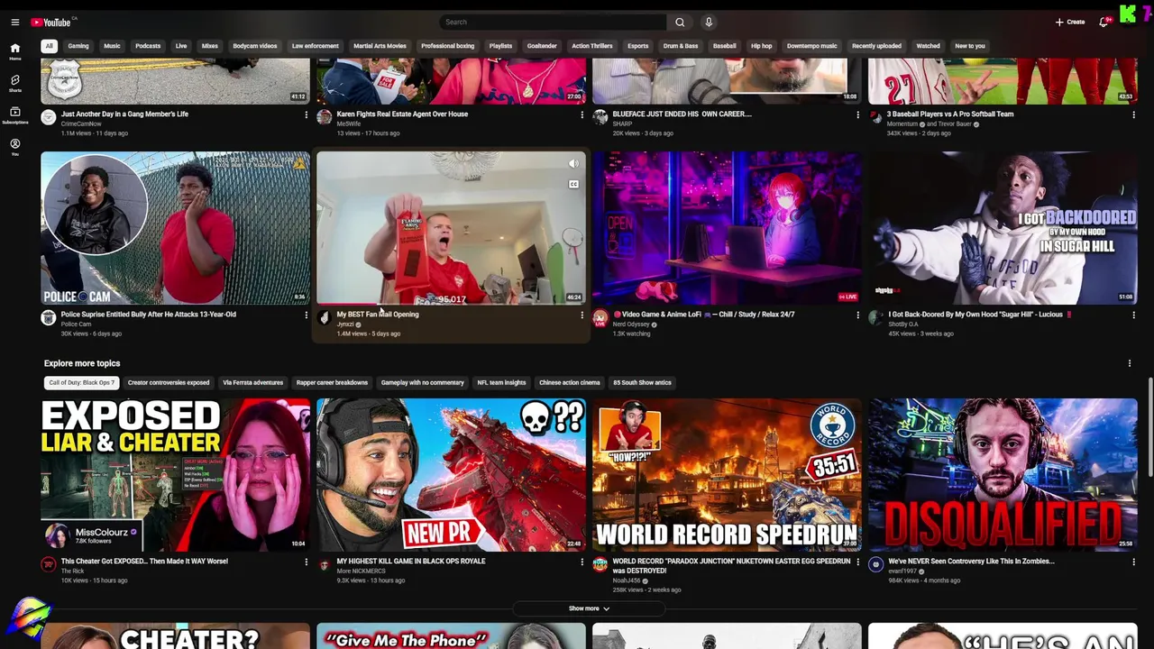This screenshot has width=1154, height=649.
Task: Go to Home in sidebar
Action: coord(14,51)
